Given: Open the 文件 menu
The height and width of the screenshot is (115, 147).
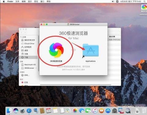Looking at the screenshot, I should pos(17,2).
